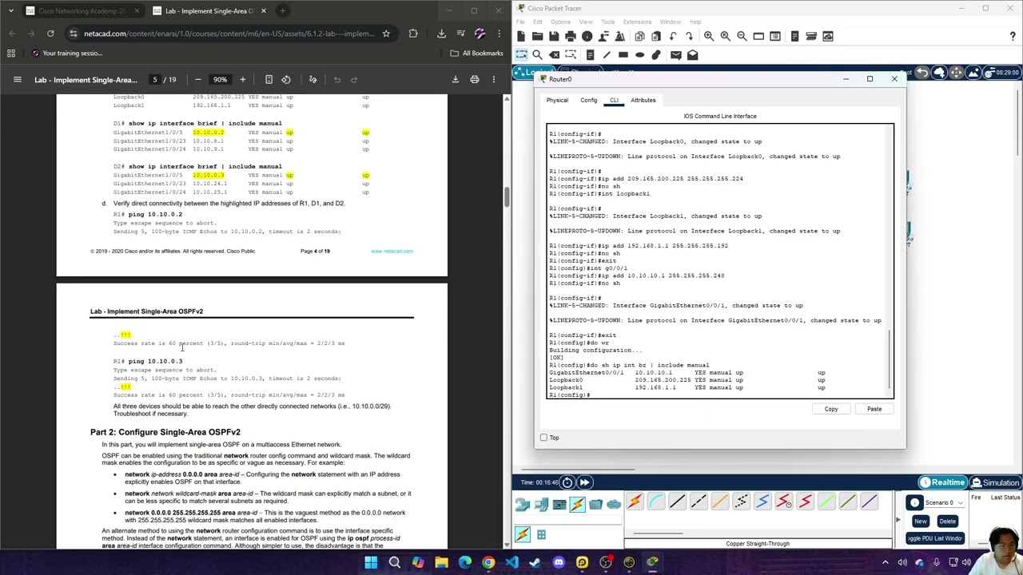Choose Automatic connection lightning cable
This screenshot has height=575, width=1023.
pyautogui.click(x=635, y=502)
